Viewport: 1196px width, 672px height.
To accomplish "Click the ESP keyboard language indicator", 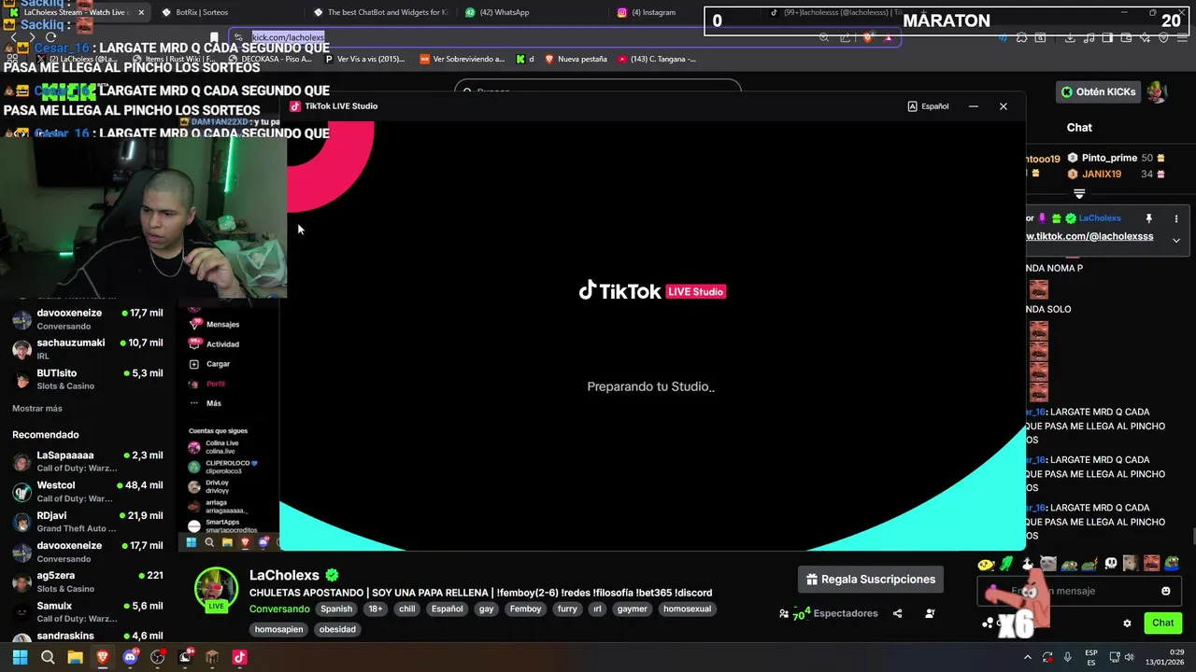I will [x=1091, y=657].
